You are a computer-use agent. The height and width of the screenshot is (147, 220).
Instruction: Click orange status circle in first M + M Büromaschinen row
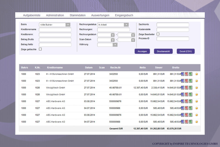coord(197,74)
